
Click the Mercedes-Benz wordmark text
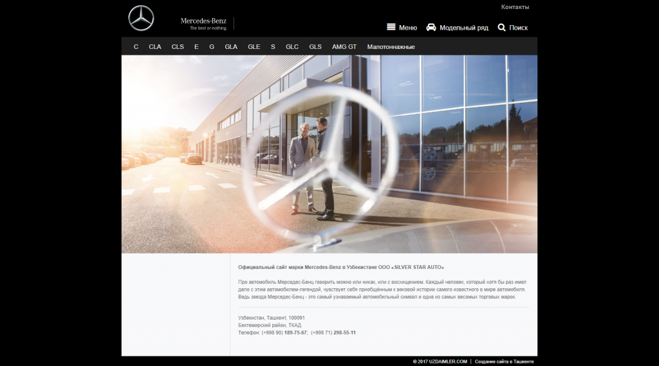[x=203, y=21]
